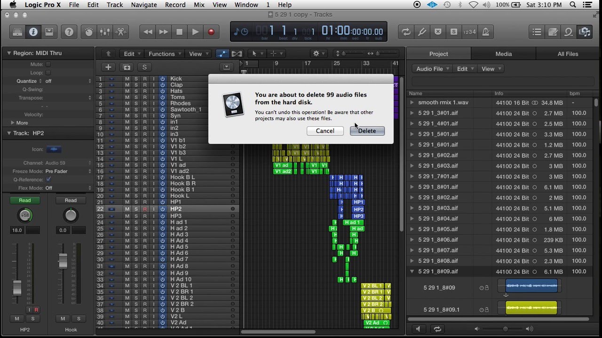The height and width of the screenshot is (338, 602).
Task: Click the Stop transport button
Action: click(179, 32)
